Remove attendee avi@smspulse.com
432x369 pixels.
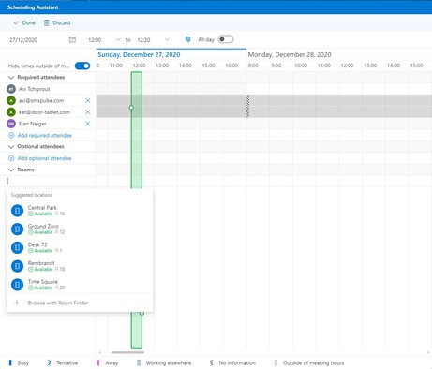click(x=88, y=100)
